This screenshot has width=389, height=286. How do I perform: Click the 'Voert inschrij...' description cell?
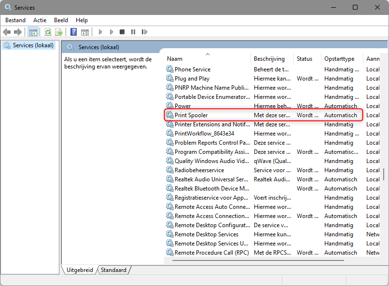click(272, 198)
